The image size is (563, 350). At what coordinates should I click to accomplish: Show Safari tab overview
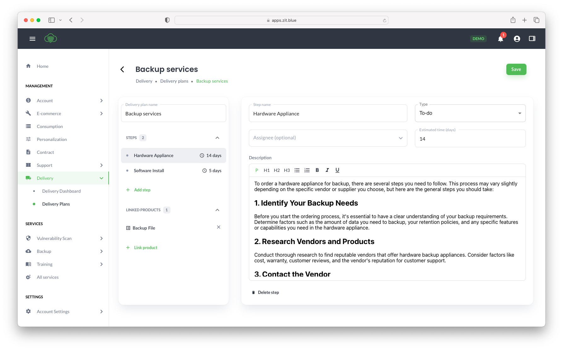537,20
